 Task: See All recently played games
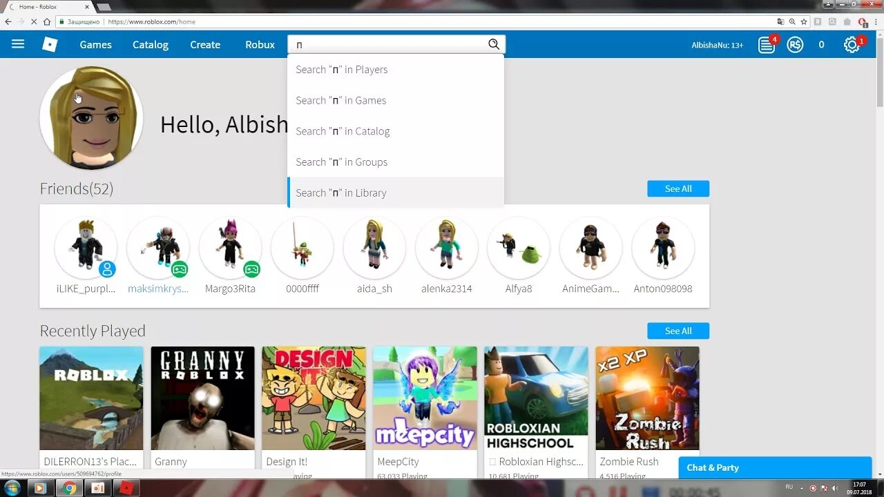[678, 331]
